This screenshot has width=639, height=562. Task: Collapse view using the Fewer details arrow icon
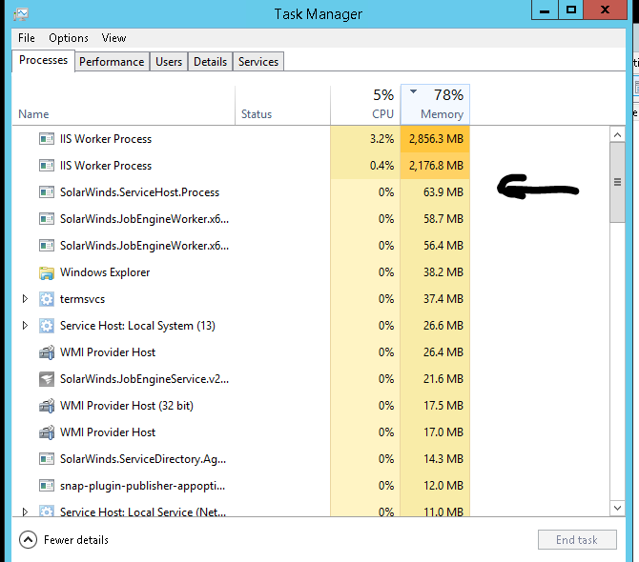pos(28,540)
